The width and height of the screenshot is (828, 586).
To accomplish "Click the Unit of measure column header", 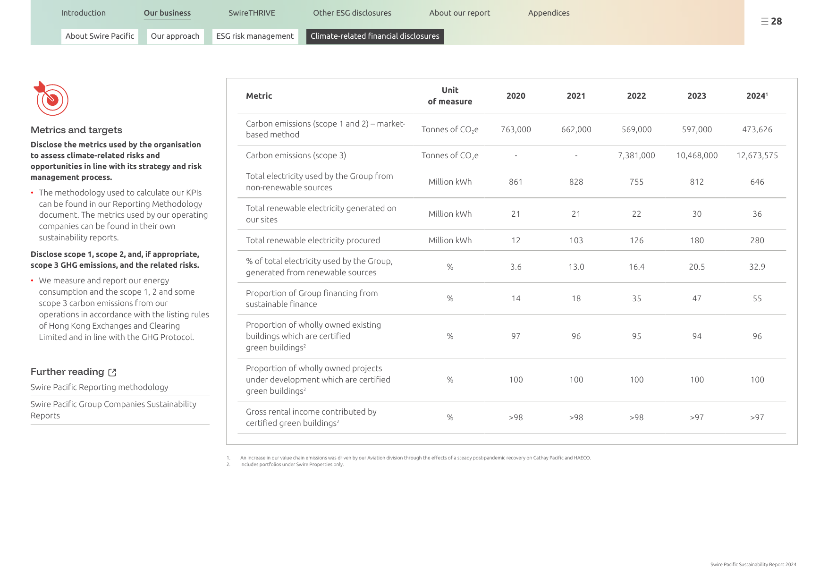I will 450,96.
